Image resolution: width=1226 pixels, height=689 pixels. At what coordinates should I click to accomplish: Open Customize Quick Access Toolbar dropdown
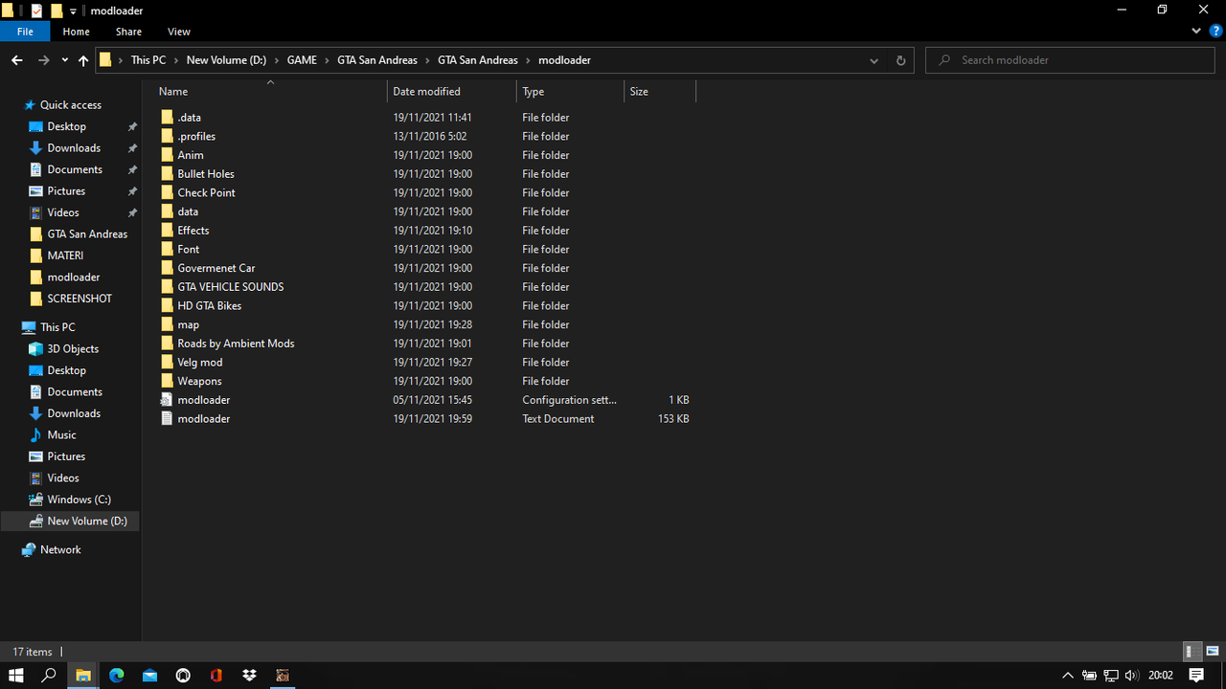pyautogui.click(x=73, y=11)
